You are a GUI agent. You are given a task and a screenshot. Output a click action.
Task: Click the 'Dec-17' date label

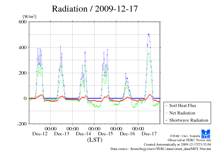point(149,134)
